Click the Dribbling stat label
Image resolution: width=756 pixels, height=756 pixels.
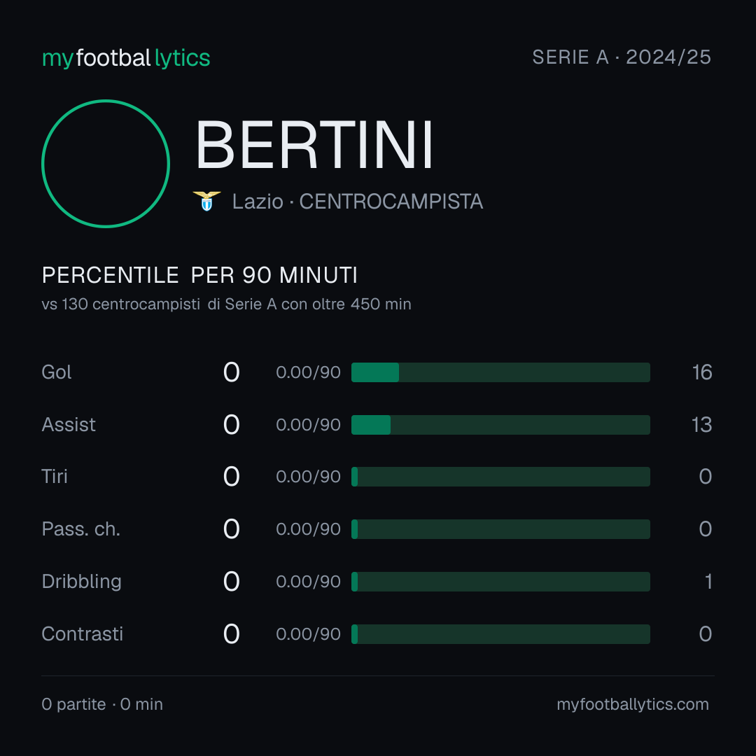pos(81,582)
